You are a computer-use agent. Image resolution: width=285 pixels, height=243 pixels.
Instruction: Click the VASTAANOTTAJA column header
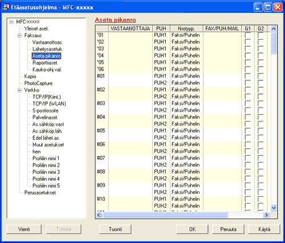click(x=131, y=28)
